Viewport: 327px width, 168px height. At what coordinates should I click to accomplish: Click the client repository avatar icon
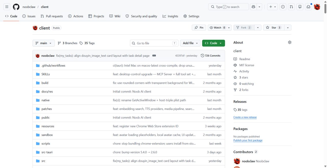point(35,28)
